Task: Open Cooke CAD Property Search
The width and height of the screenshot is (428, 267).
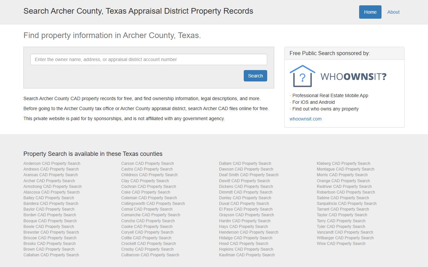Action: (x=147, y=227)
